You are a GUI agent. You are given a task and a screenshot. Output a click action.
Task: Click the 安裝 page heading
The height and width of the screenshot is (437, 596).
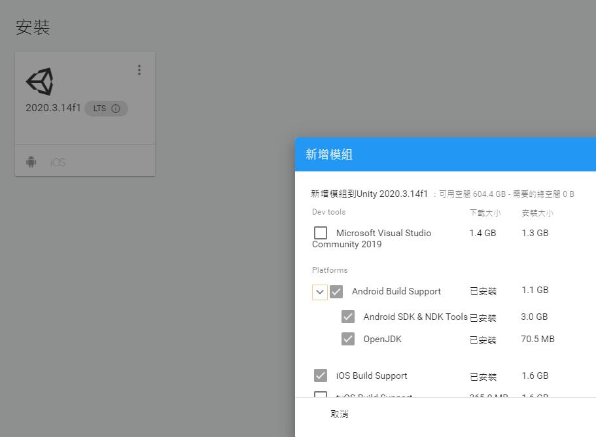pos(33,27)
